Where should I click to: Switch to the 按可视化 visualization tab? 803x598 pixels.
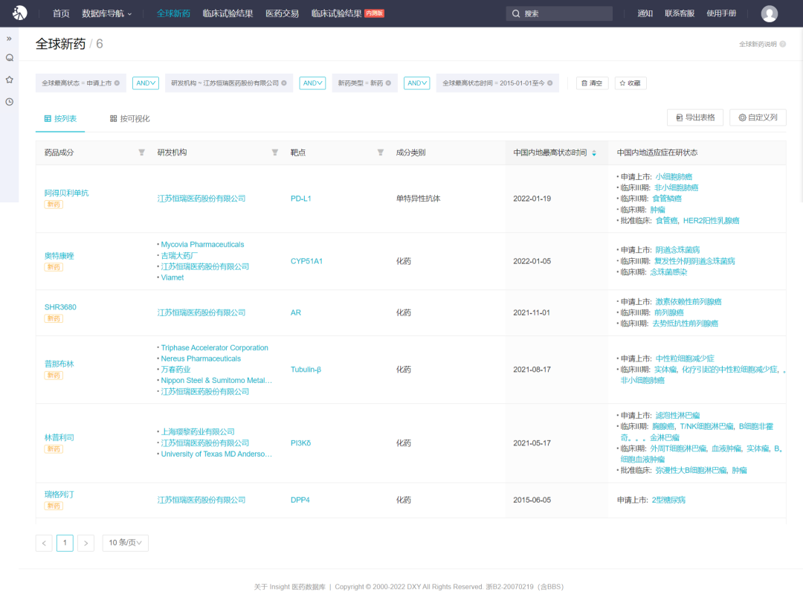tap(129, 119)
